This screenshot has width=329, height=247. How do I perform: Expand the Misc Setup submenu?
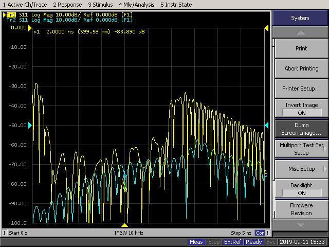[300, 169]
